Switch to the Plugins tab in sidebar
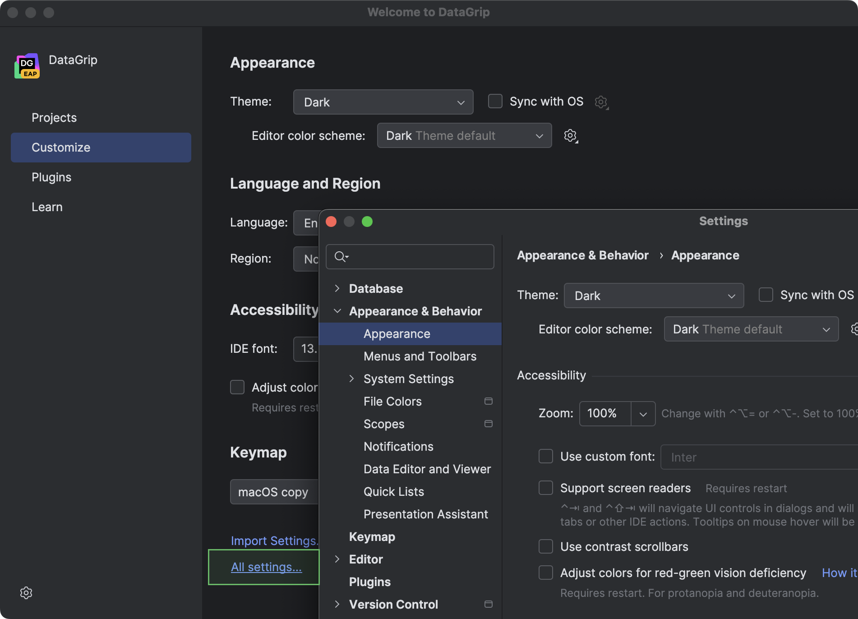858x619 pixels. tap(51, 177)
